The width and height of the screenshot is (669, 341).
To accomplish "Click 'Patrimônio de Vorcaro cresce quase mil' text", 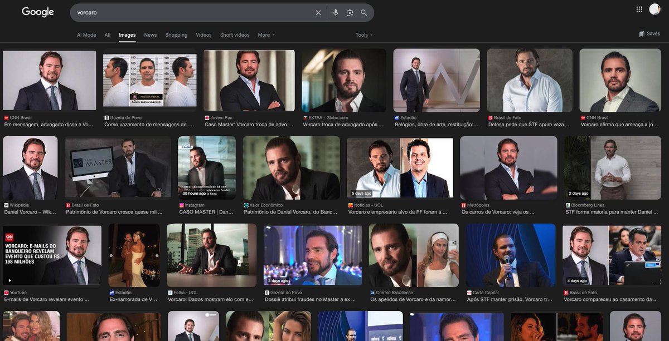I will pos(115,212).
